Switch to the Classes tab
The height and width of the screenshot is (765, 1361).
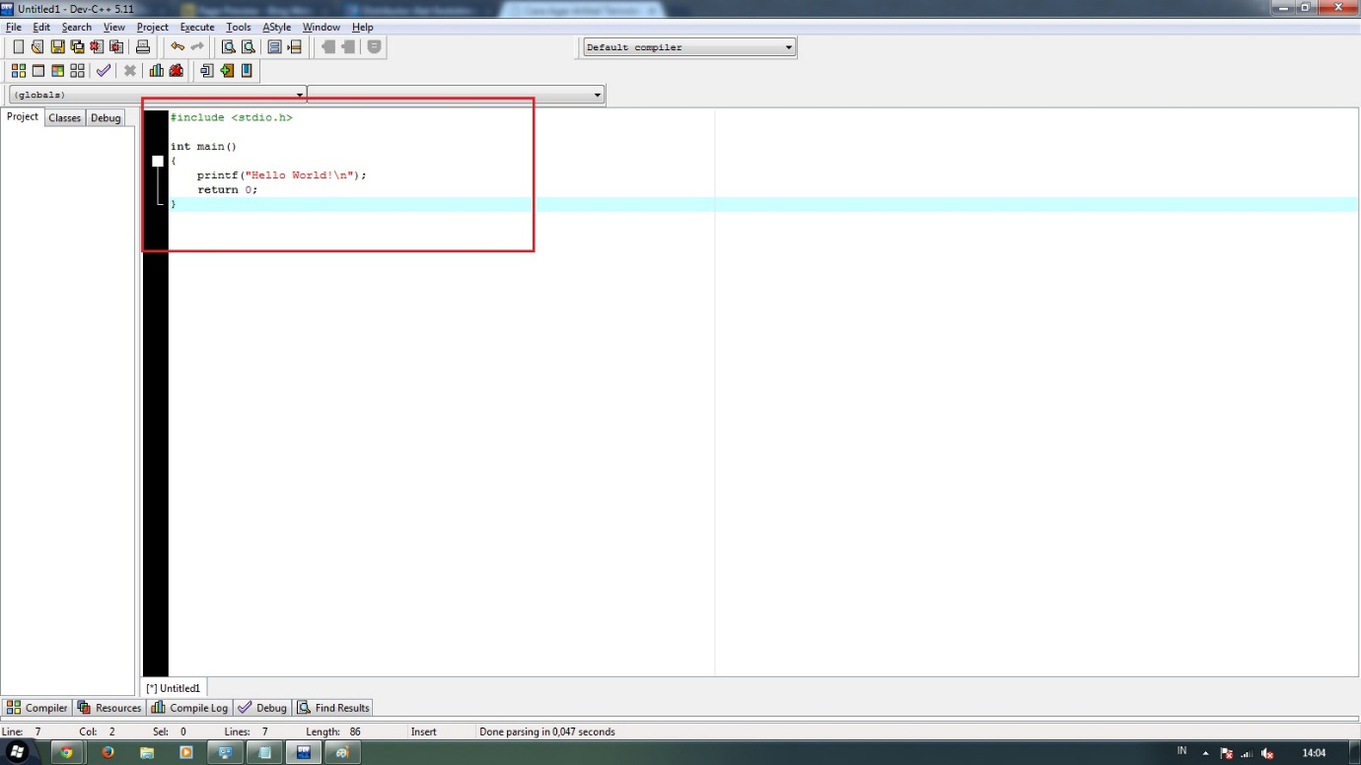point(64,117)
